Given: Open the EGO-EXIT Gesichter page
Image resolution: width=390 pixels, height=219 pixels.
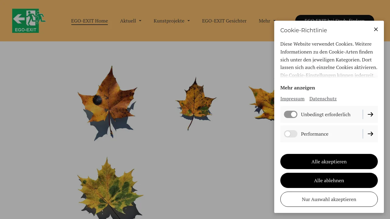Looking at the screenshot, I should tap(224, 21).
